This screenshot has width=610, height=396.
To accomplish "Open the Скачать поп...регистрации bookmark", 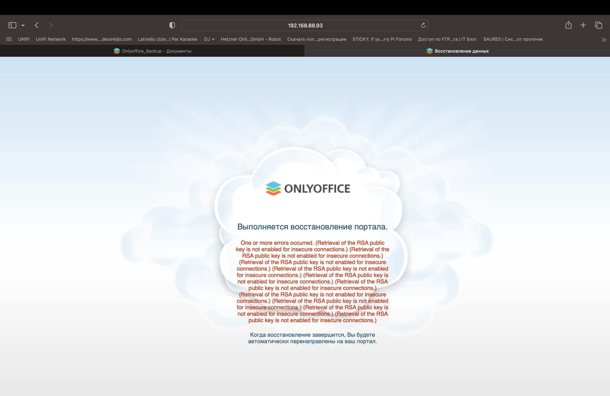I will pyautogui.click(x=317, y=39).
